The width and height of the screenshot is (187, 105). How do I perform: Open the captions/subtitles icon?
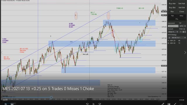click(x=12, y=104)
